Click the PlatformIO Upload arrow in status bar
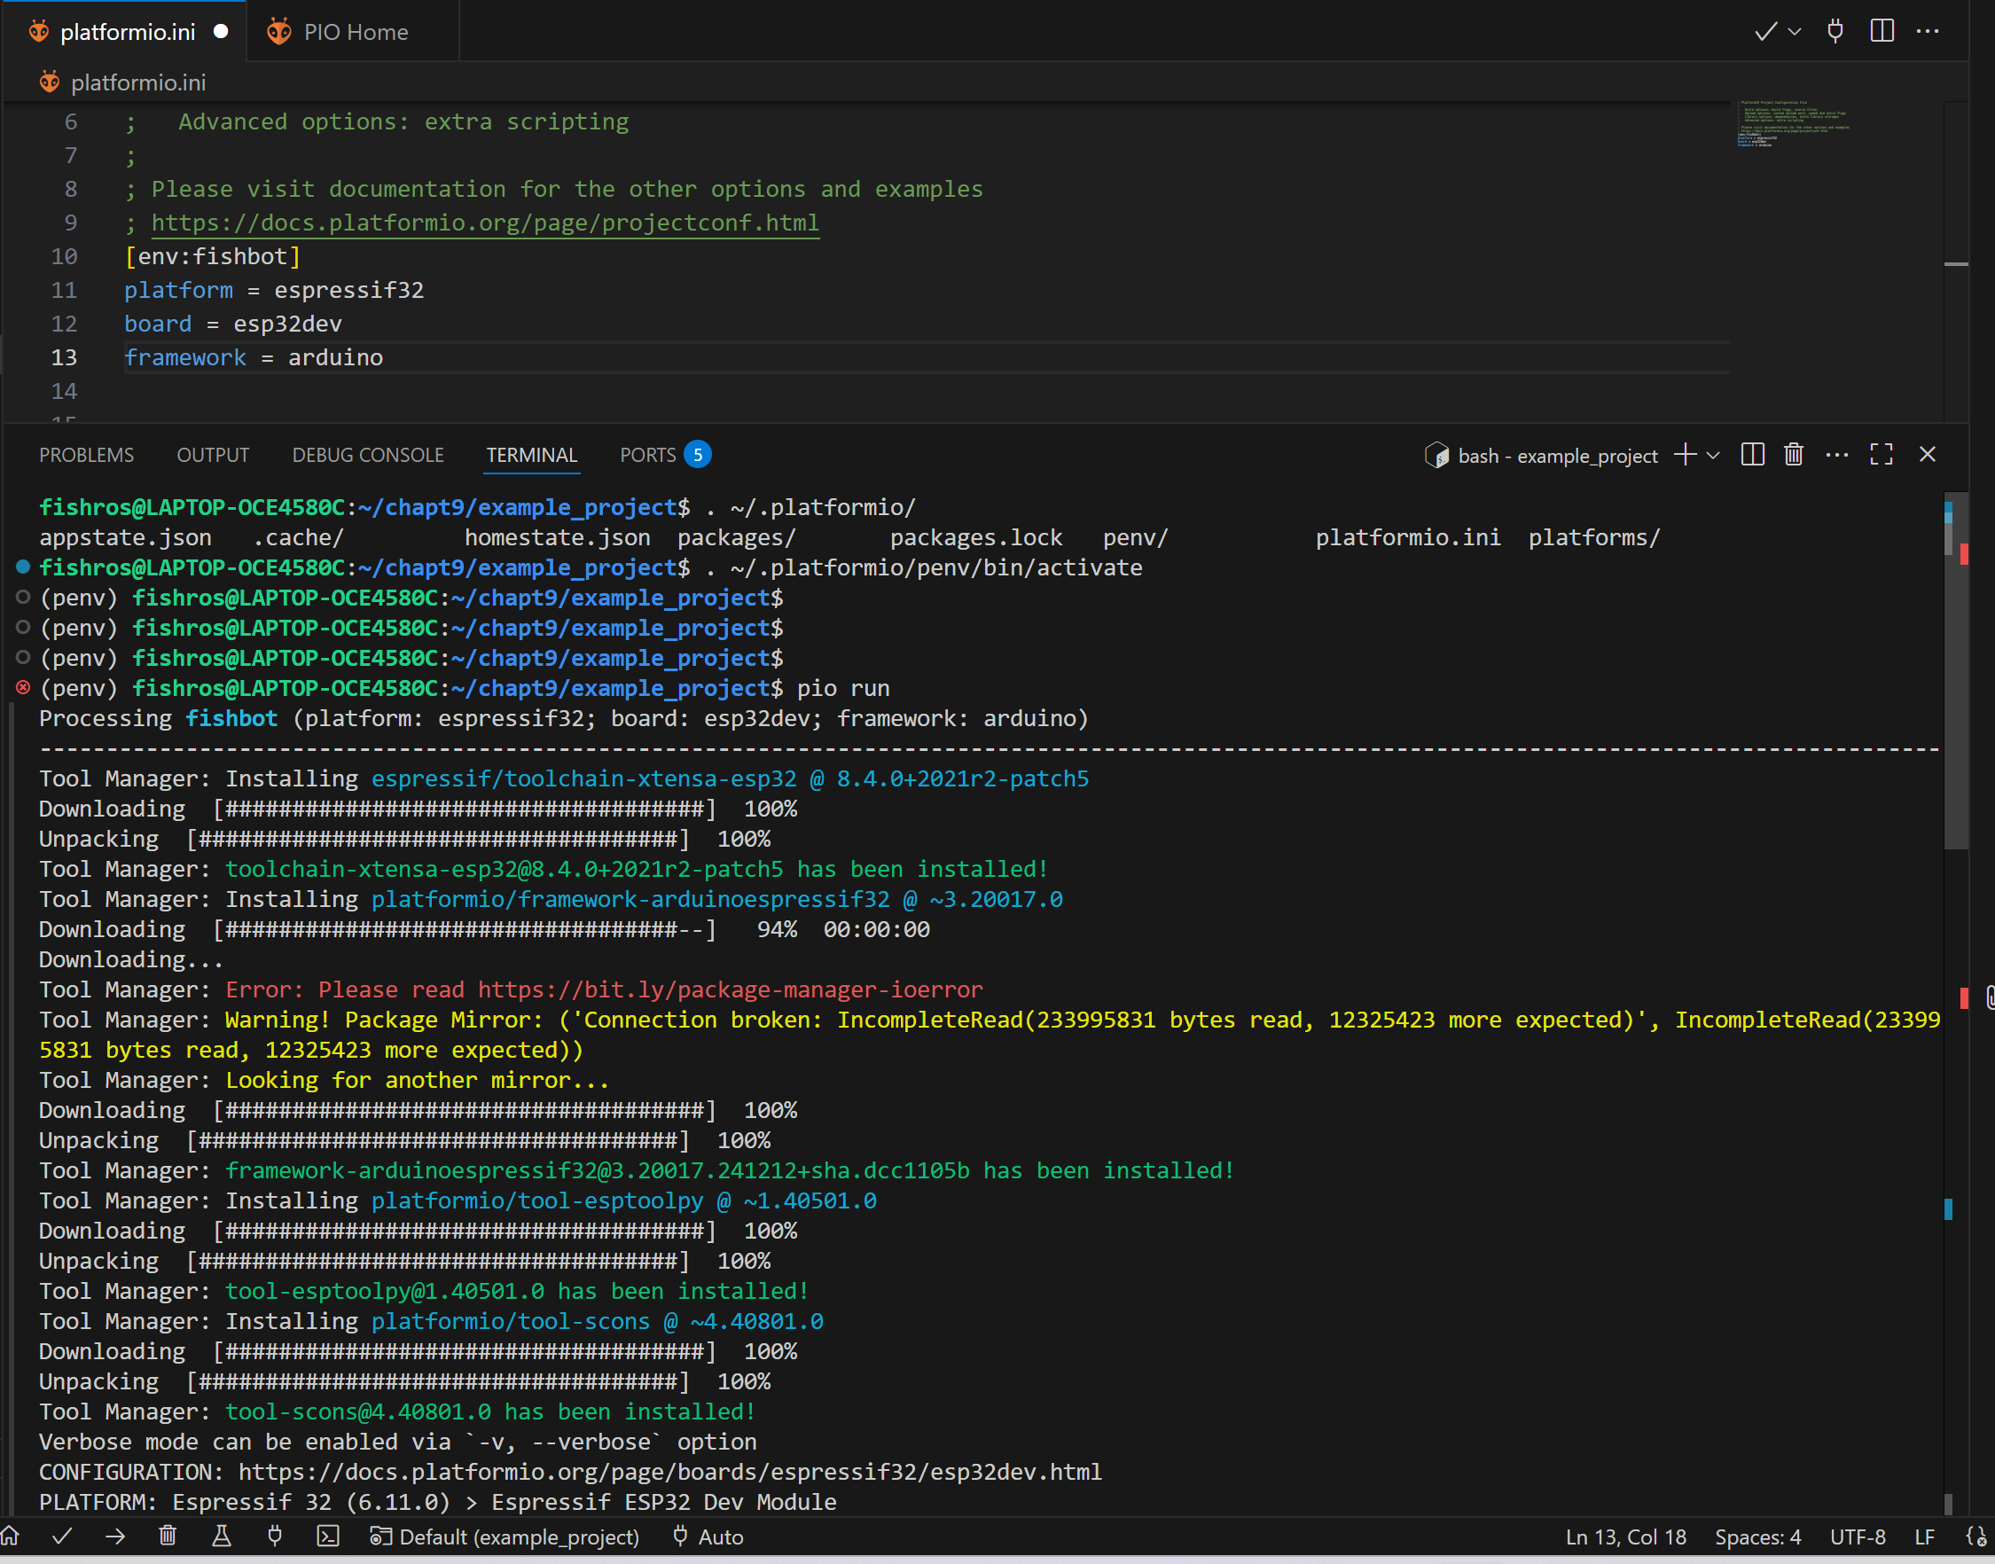The height and width of the screenshot is (1564, 1995). 115,1536
